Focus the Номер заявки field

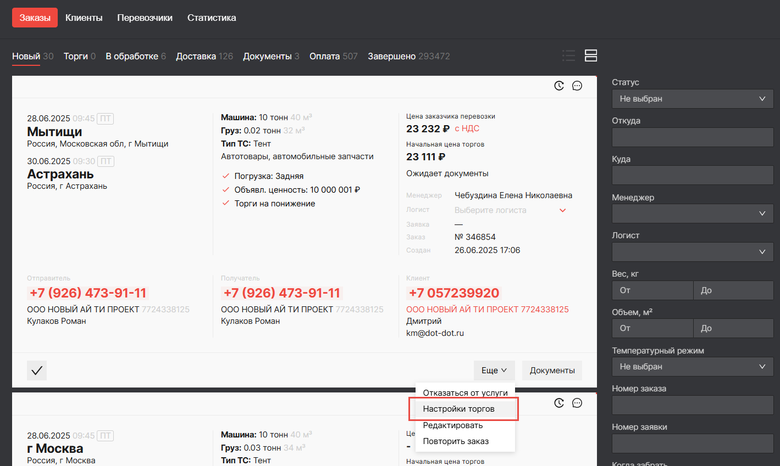click(693, 443)
